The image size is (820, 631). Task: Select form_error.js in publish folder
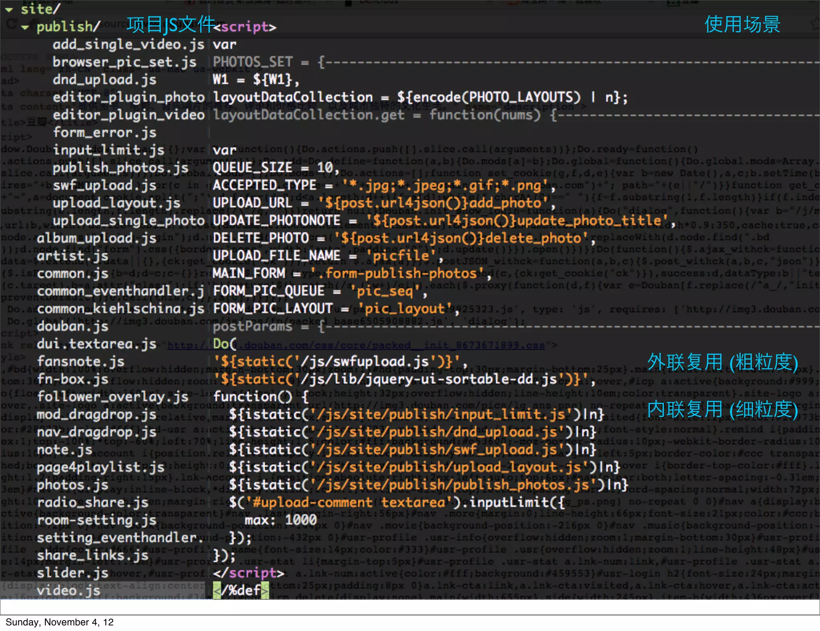[104, 133]
